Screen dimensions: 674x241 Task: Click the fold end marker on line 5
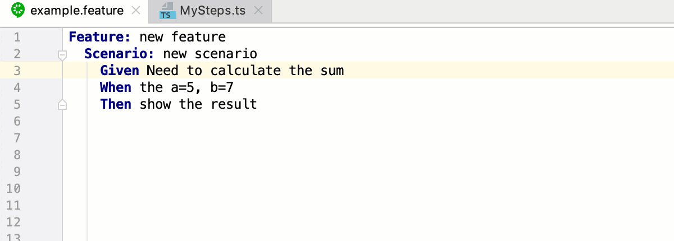pyautogui.click(x=62, y=104)
